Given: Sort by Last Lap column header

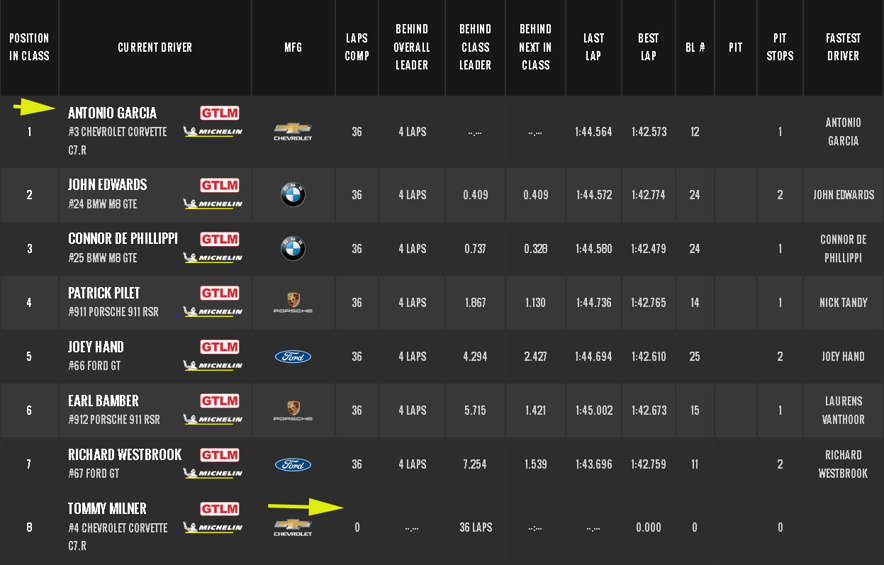Looking at the screenshot, I should [x=593, y=47].
